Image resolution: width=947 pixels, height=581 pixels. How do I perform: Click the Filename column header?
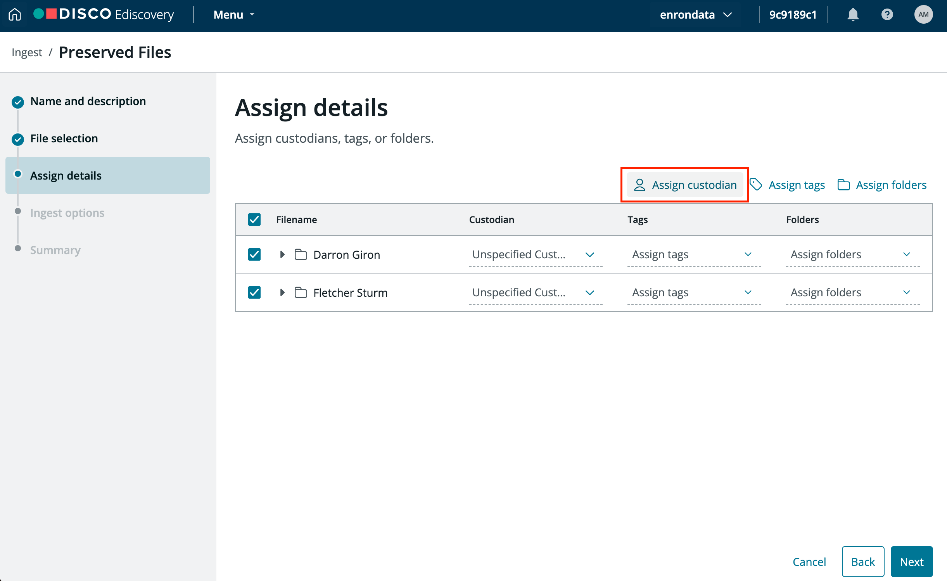(x=297, y=220)
